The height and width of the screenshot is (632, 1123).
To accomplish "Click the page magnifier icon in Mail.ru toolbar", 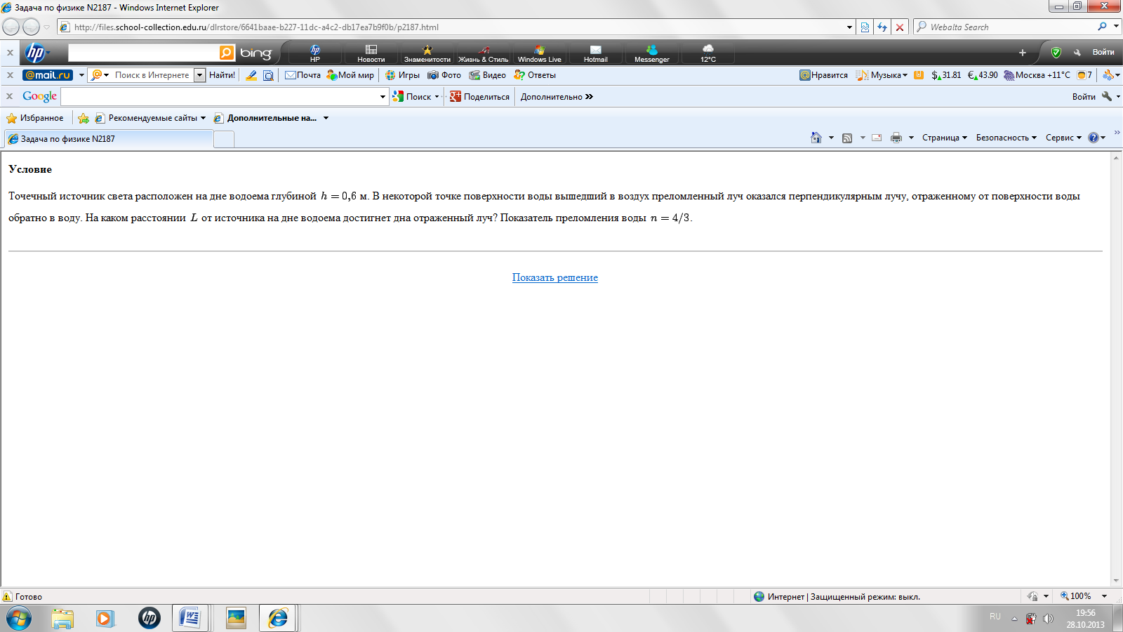I will [268, 75].
